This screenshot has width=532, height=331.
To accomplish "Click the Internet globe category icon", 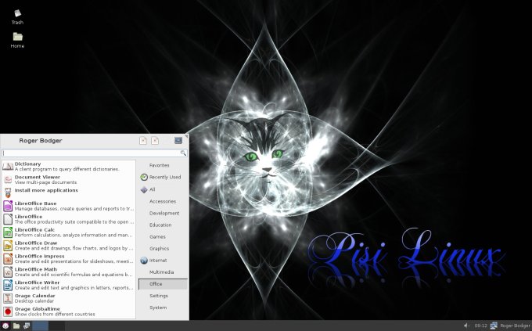I will coord(144,261).
